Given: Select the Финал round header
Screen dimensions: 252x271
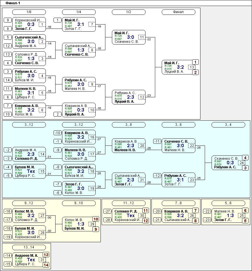Looking at the screenshot, I should [x=179, y=12].
